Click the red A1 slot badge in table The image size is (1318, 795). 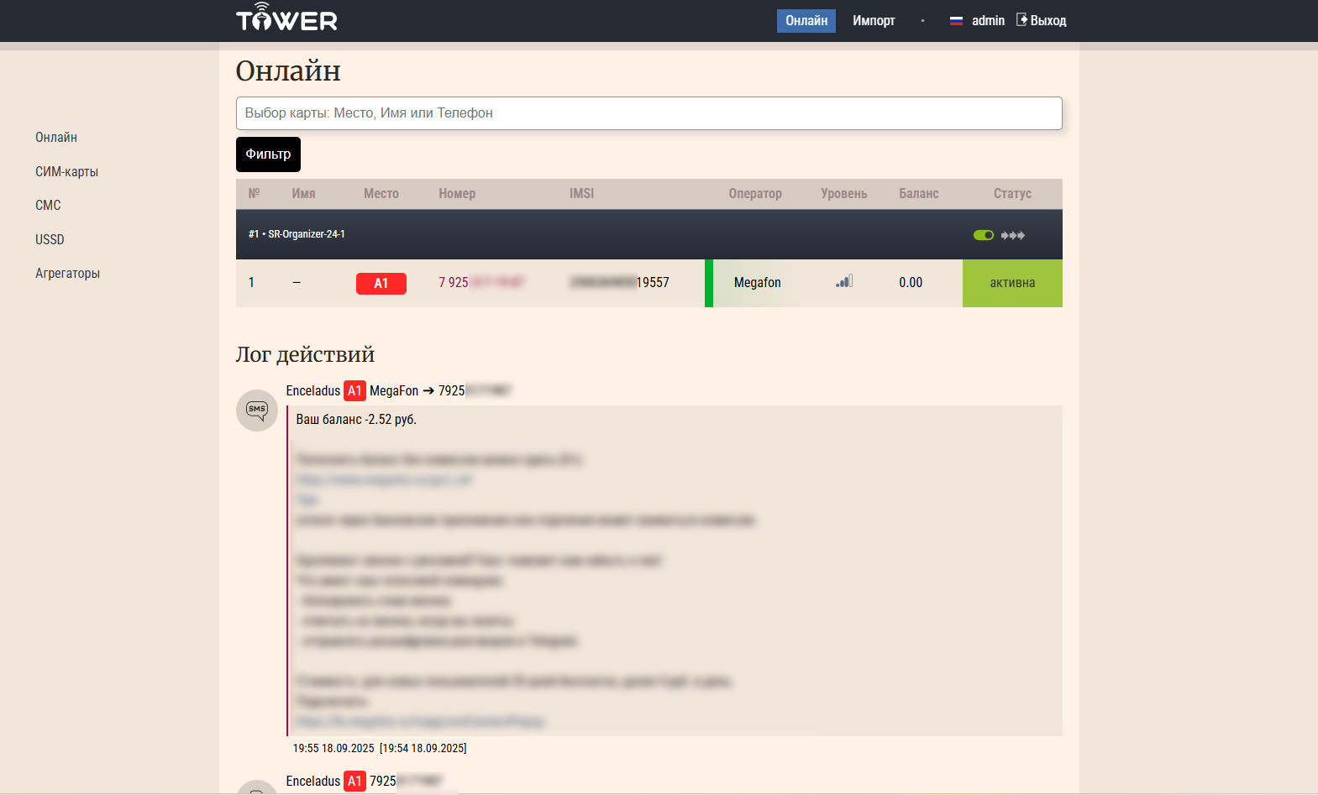pyautogui.click(x=381, y=284)
